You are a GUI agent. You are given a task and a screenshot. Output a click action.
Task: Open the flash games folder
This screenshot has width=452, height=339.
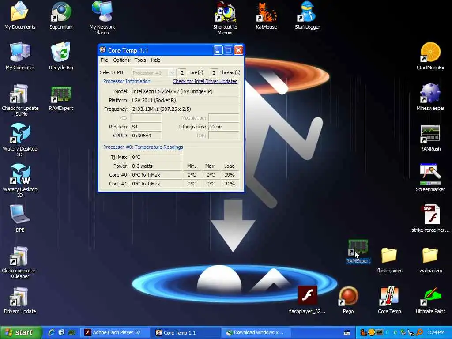389,260
